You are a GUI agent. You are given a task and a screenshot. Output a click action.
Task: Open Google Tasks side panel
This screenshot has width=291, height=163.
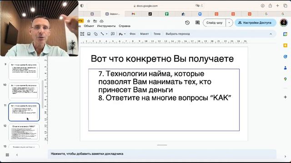pos(285,57)
